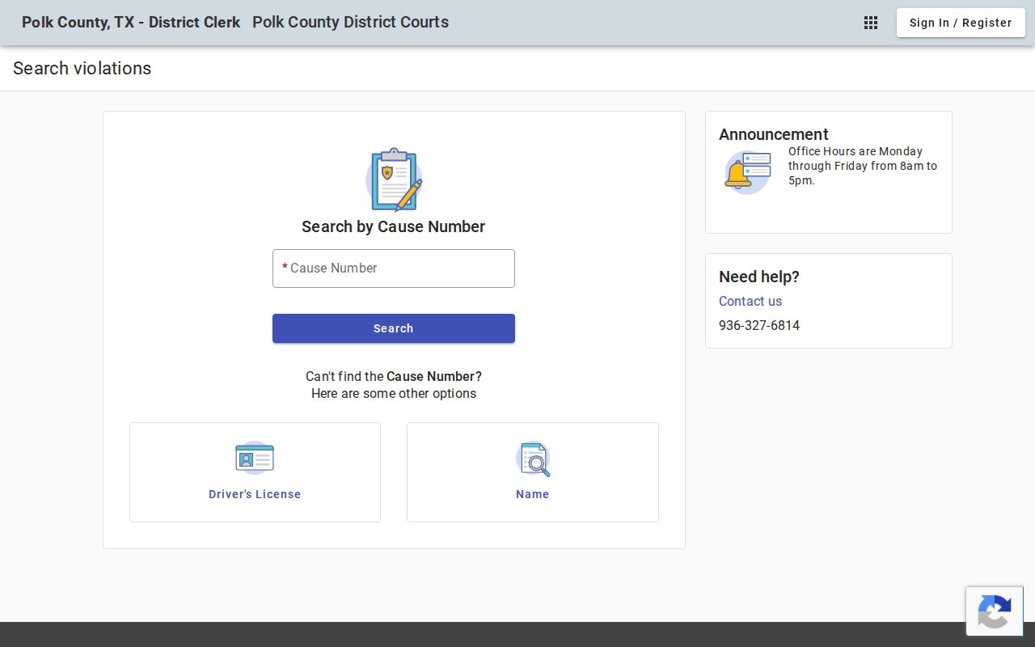Viewport: 1035px width, 647px height.
Task: Focus the Cause Number input field
Action: 394,269
